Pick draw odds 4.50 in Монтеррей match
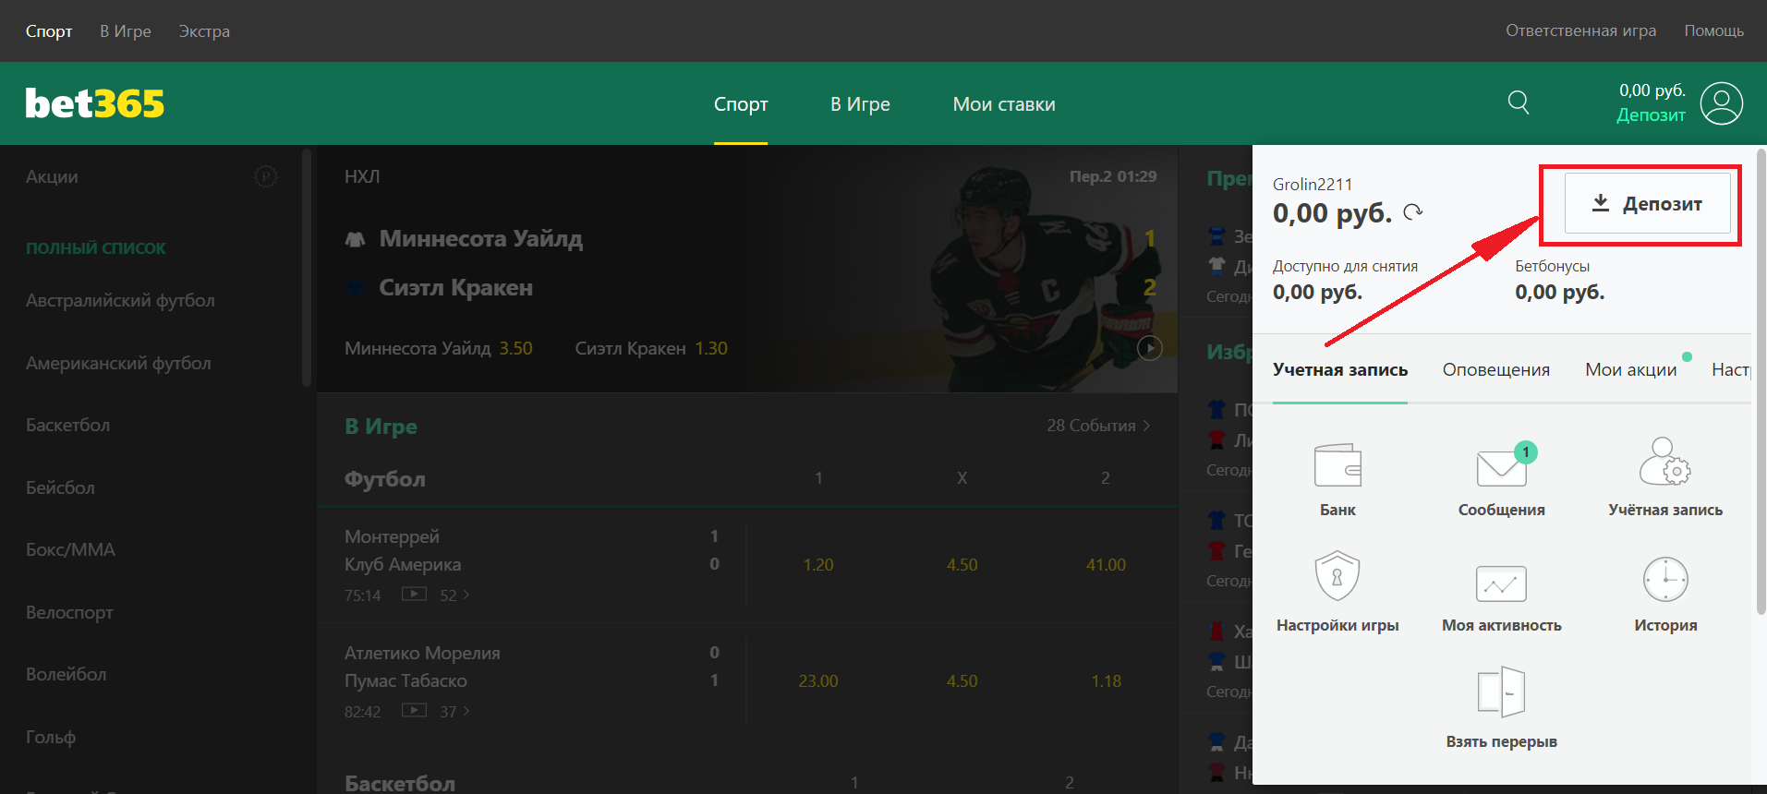Screen dimensions: 1767x794 (x=962, y=564)
